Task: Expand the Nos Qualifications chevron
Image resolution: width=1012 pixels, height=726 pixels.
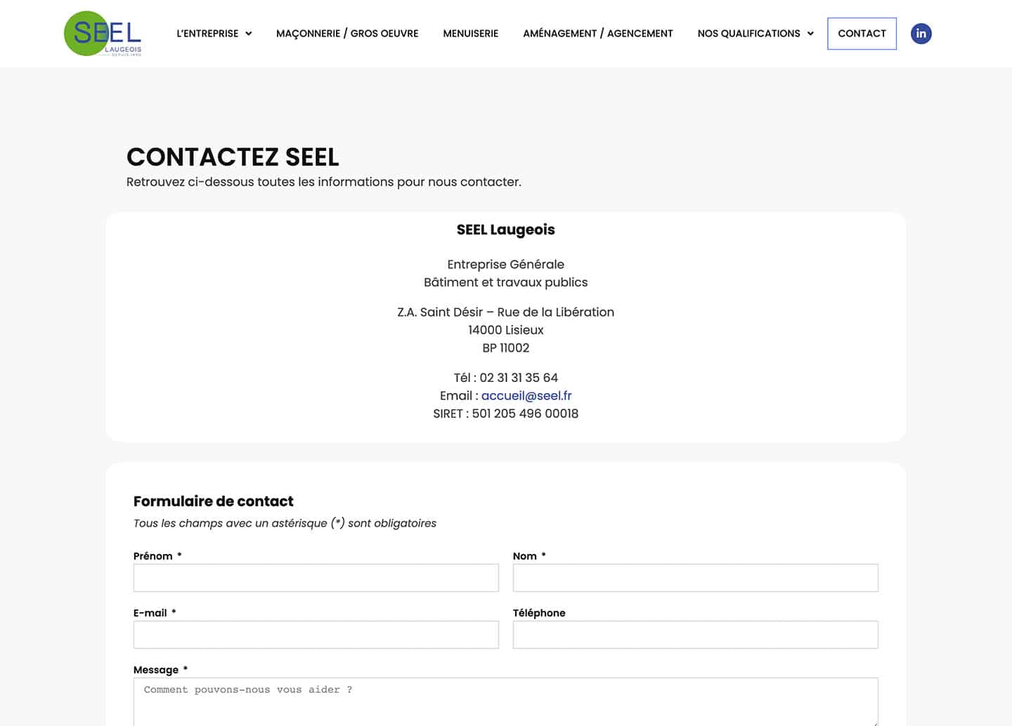Action: 810,34
